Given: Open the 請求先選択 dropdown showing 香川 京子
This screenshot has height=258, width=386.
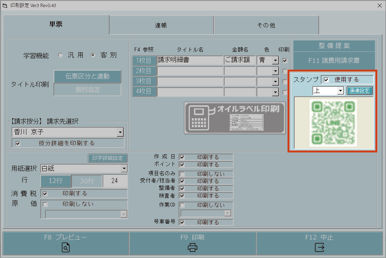Looking at the screenshot, I should pos(120,132).
